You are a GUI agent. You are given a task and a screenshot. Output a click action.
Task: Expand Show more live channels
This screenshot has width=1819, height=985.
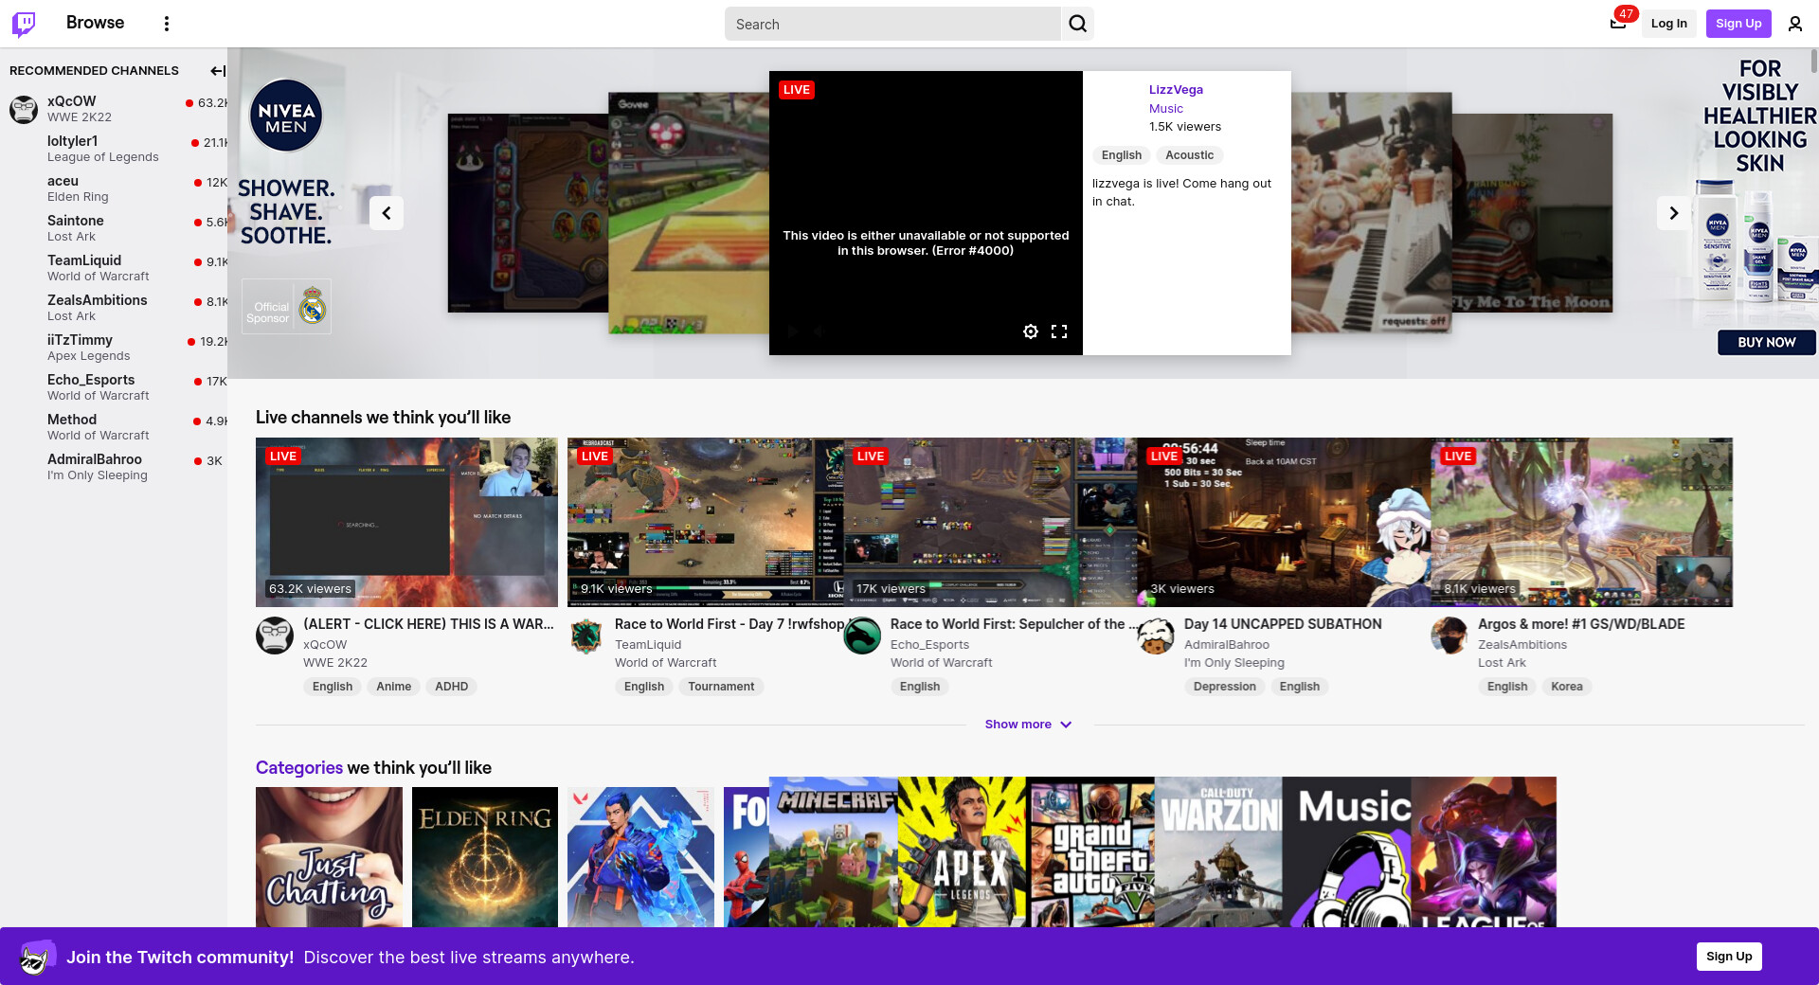click(1028, 725)
